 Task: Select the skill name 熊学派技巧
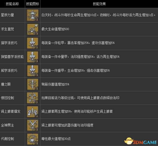[x=9, y=70]
